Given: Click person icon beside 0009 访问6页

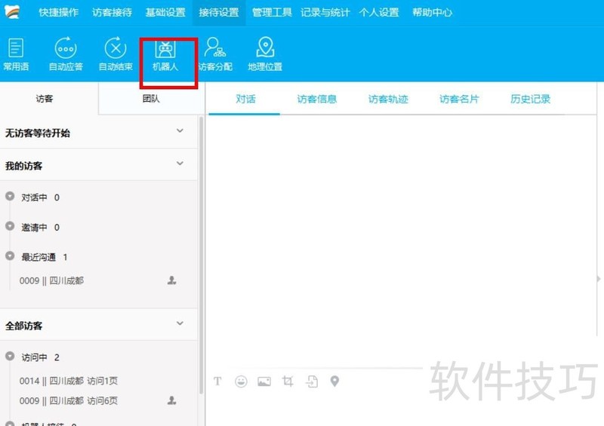Looking at the screenshot, I should point(172,400).
